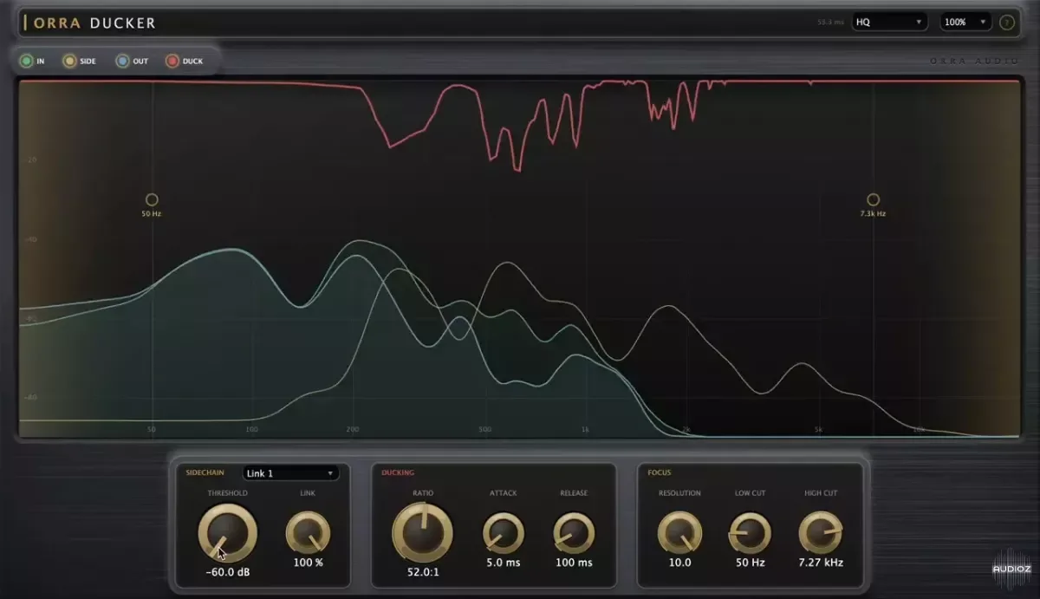Open the Link 1 sidechain dropdown
This screenshot has height=599, width=1040.
tap(290, 473)
